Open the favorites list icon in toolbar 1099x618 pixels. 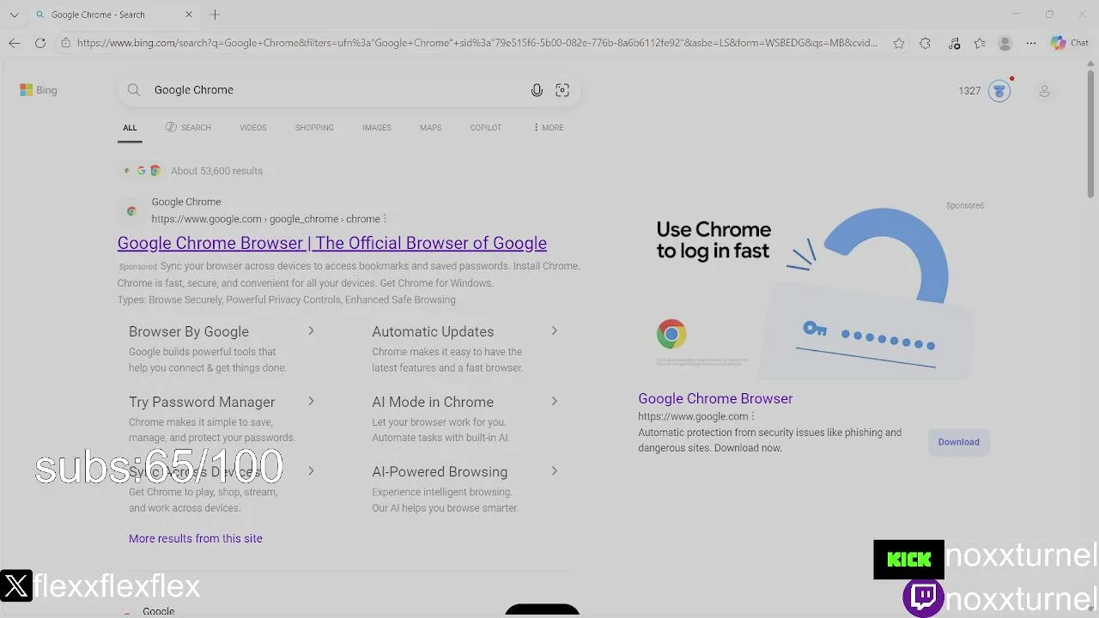[x=980, y=43]
